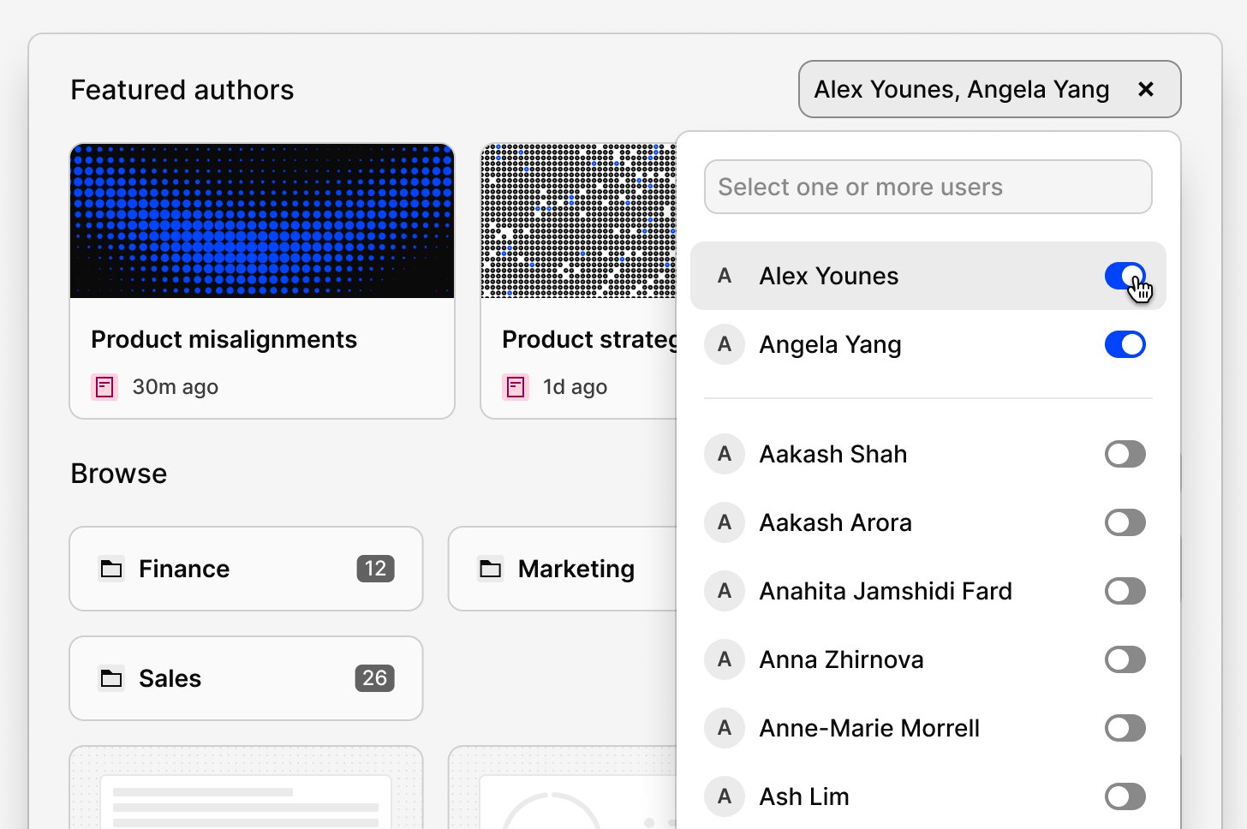Image resolution: width=1247 pixels, height=829 pixels.
Task: Click the avatar icon beside Ash Lim
Action: click(x=725, y=796)
